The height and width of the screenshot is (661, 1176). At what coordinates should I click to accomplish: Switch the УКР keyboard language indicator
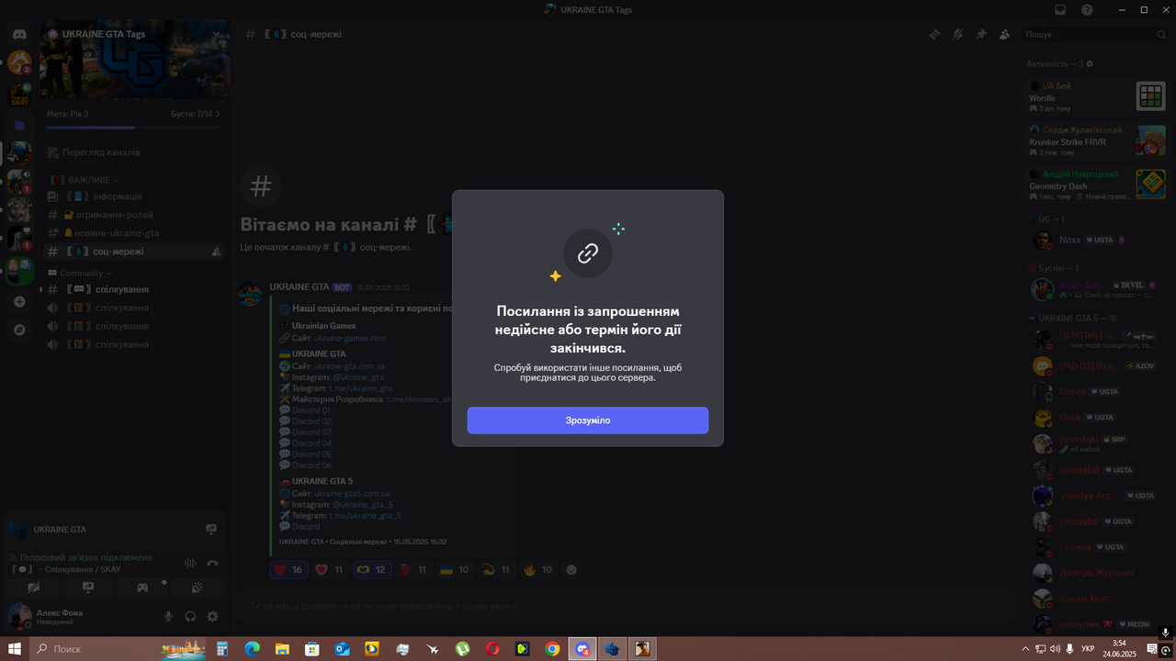1088,649
